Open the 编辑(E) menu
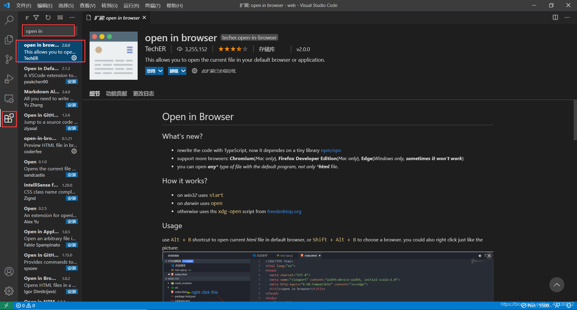Image resolution: width=577 pixels, height=310 pixels. 45,5
